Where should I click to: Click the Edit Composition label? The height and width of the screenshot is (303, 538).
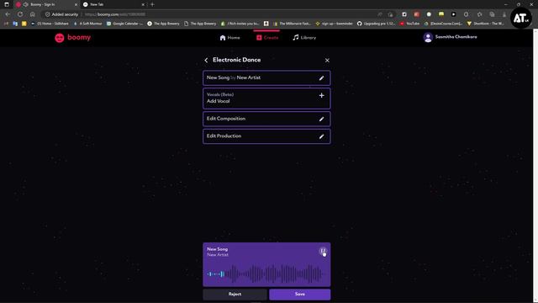tap(226, 119)
